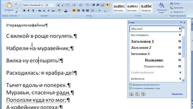Image resolution: width=193 pixels, height=109 pixels.
Task: Apply the Заголовок 1 style from the pane
Action: pyautogui.click(x=155, y=41)
